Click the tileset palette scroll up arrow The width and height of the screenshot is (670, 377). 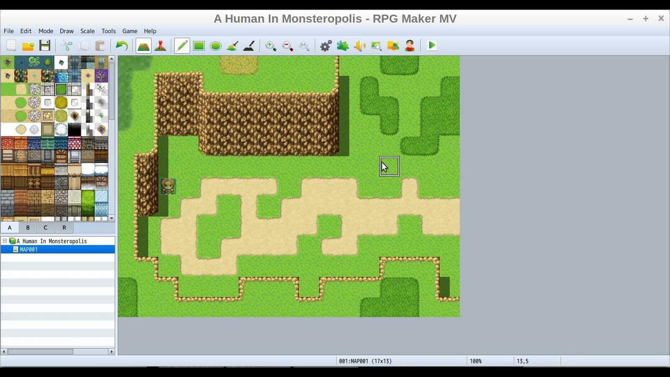coord(111,59)
